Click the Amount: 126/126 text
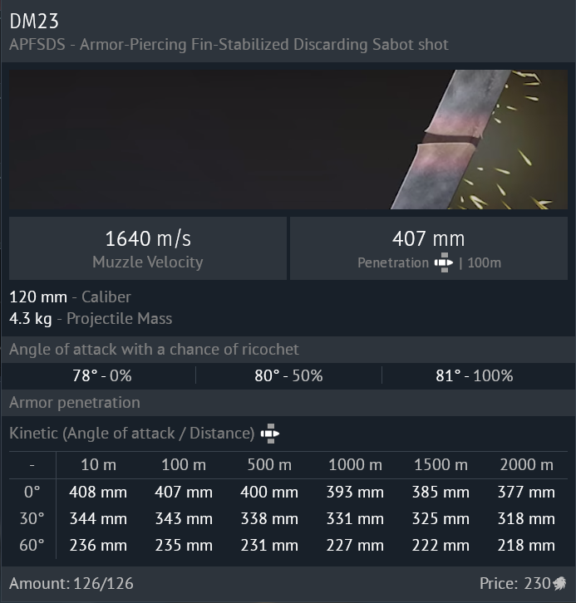Image resolution: width=576 pixels, height=603 pixels. pyautogui.click(x=71, y=583)
